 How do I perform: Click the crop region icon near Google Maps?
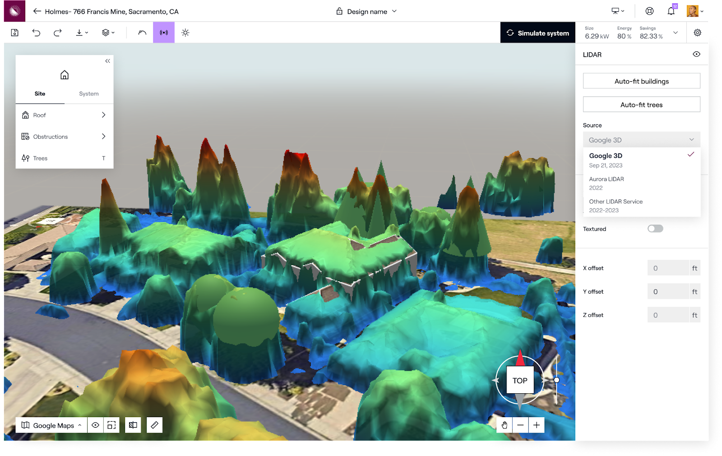point(111,425)
